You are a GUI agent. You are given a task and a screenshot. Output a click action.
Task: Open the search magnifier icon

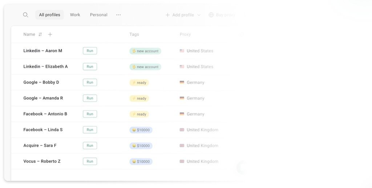pyautogui.click(x=25, y=15)
